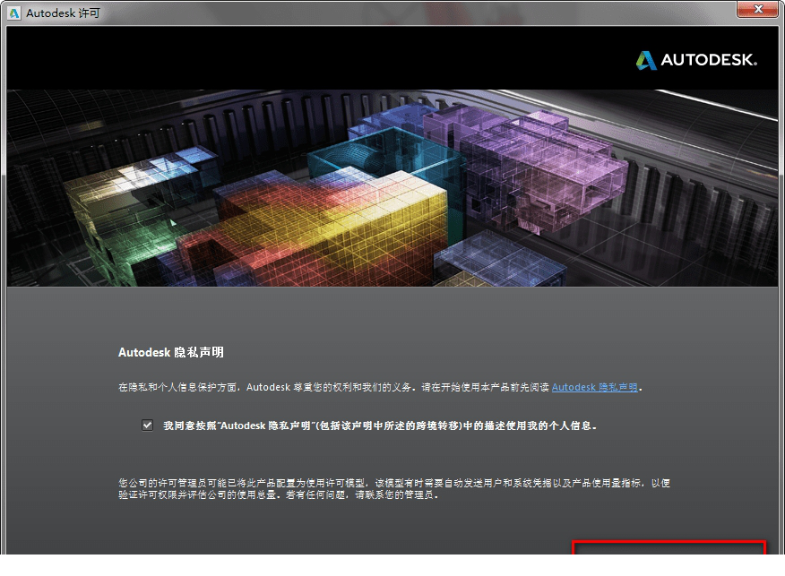This screenshot has height=576, width=785.
Task: Click the AUTODESK logo in the header
Action: click(x=696, y=60)
